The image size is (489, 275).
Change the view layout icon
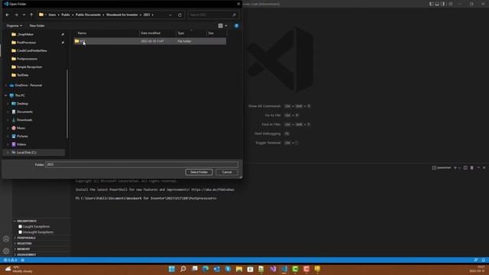click(221, 25)
